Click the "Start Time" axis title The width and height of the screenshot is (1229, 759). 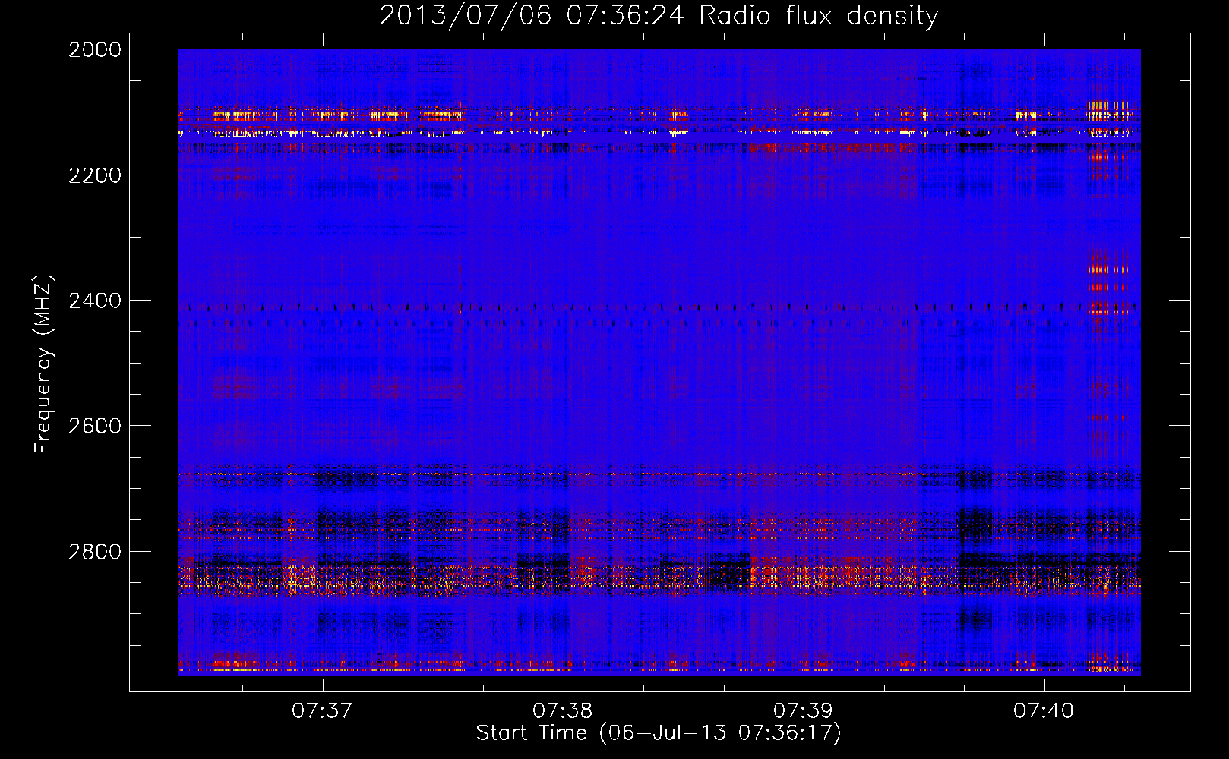532,733
